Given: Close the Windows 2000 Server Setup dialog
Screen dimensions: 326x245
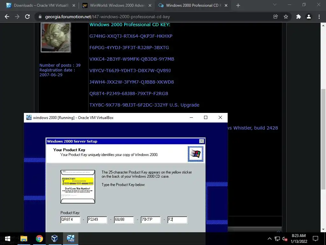Looking at the screenshot, I should click(x=202, y=141).
